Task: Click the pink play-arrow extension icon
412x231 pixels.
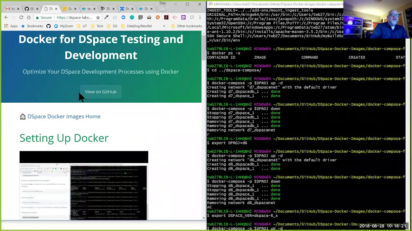Action: [x=175, y=17]
